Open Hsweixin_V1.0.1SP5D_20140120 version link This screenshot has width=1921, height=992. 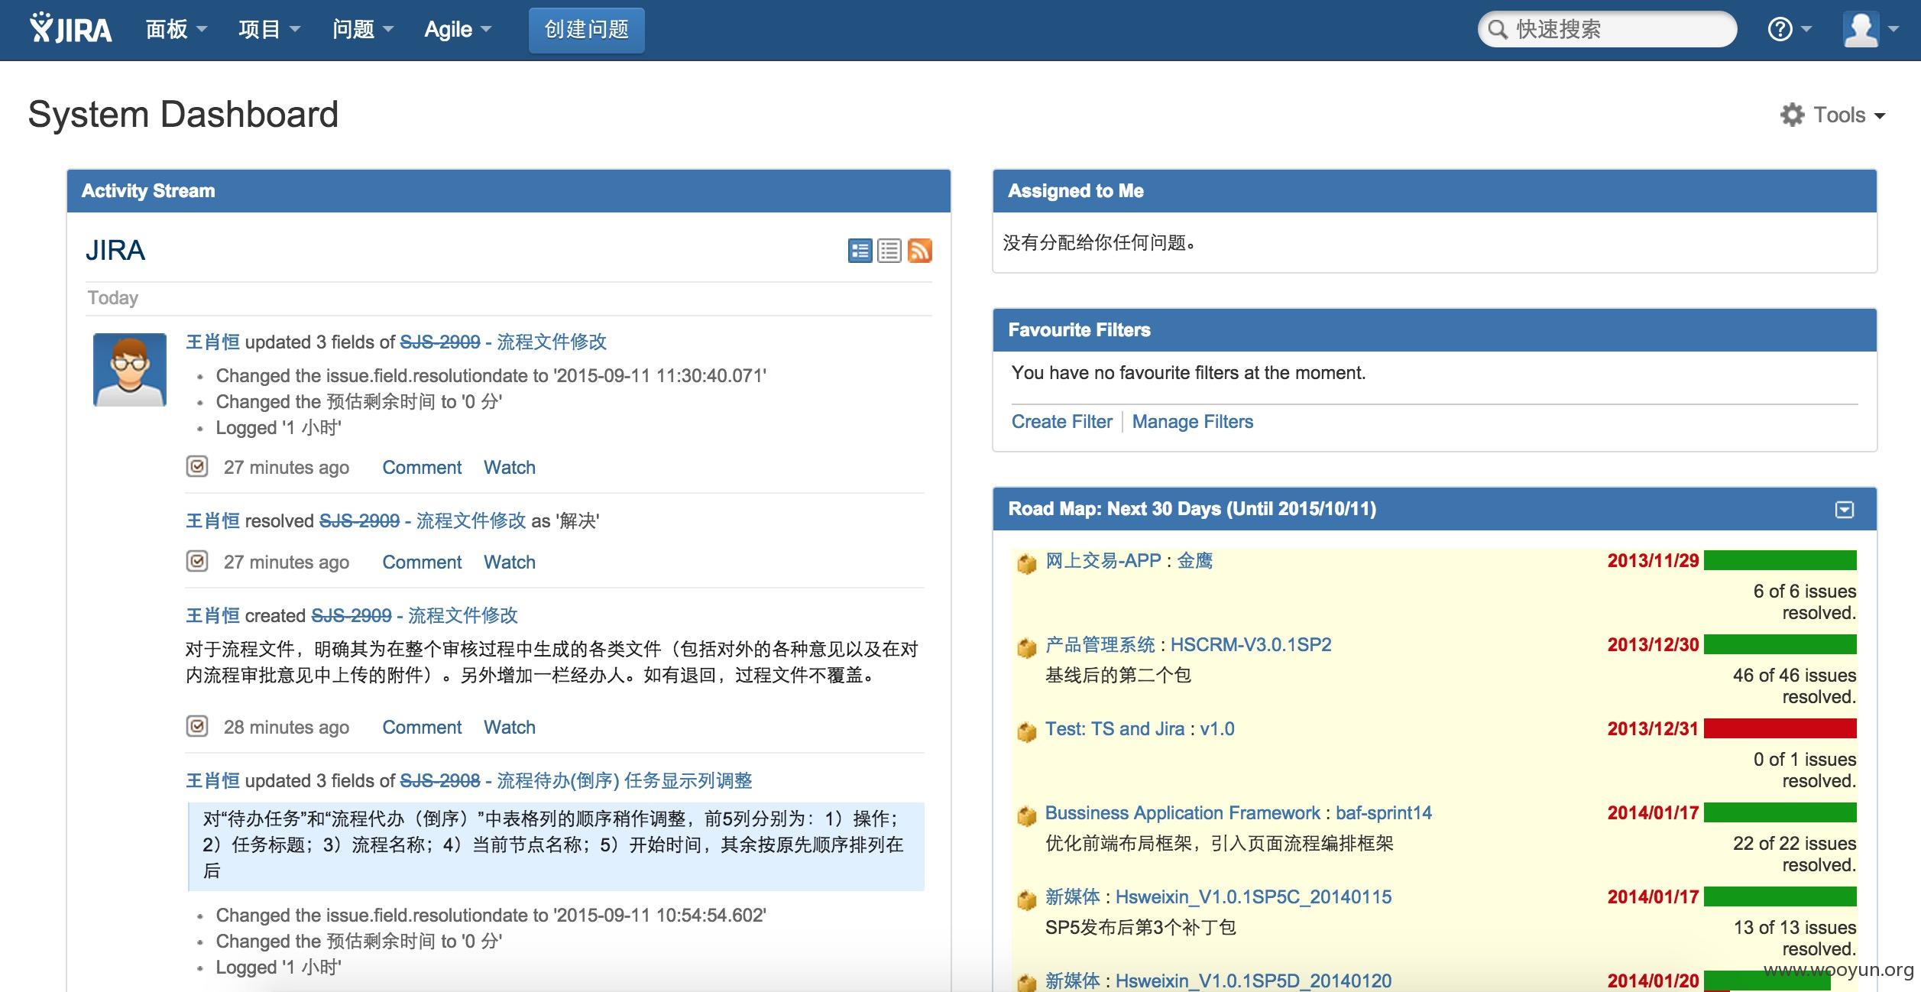[1254, 981]
